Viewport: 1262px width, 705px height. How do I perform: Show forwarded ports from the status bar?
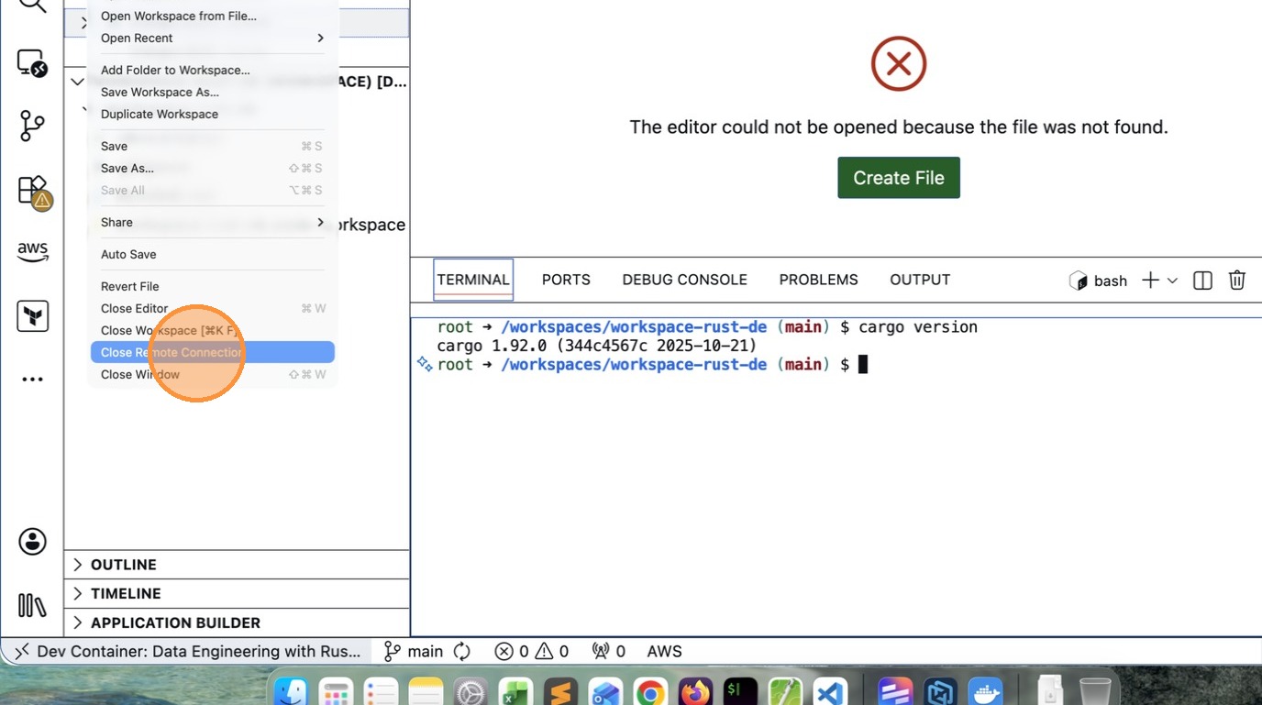pyautogui.click(x=609, y=652)
